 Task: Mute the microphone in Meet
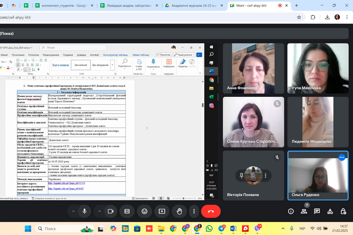click(x=84, y=211)
